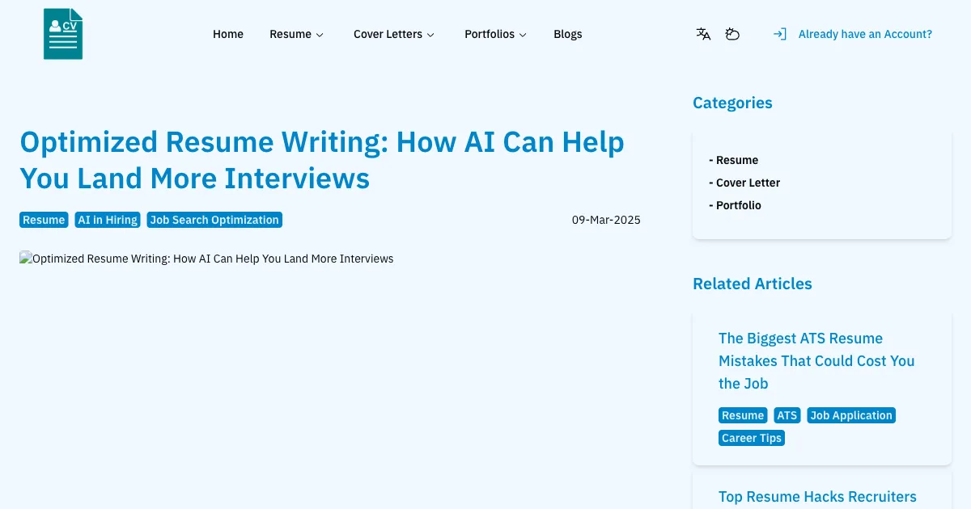Open the Cover Letters dropdown
Viewport: 971px width, 509px height.
point(393,34)
